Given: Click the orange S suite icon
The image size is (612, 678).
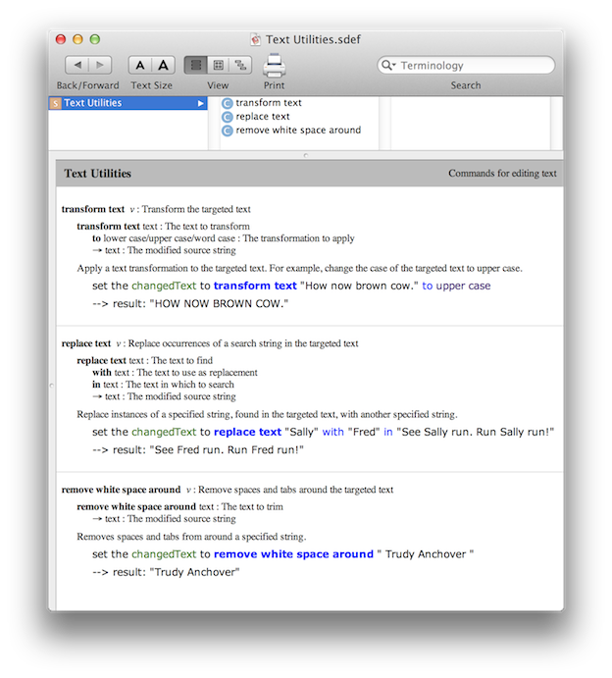Looking at the screenshot, I should click(55, 103).
